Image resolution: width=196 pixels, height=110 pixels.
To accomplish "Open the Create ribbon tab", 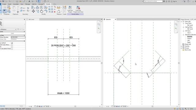I will coord(4,4).
